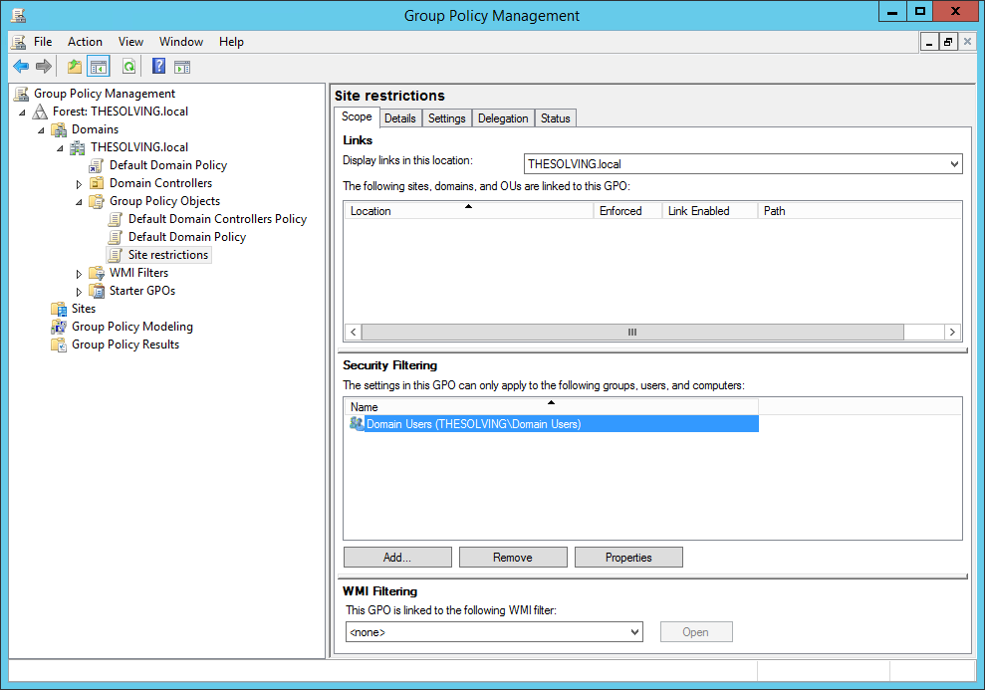The height and width of the screenshot is (690, 985).
Task: Click the Domain Controllers OU folder icon
Action: [97, 183]
